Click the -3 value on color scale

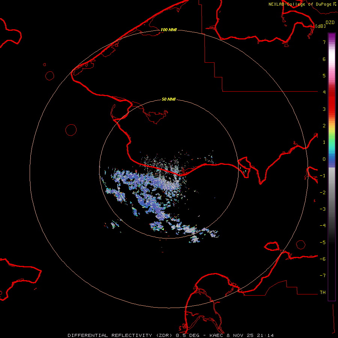323,209
